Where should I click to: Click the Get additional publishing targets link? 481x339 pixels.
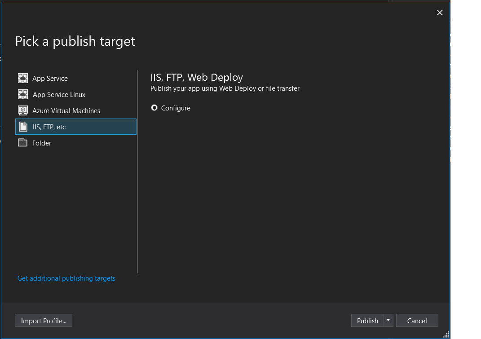point(66,278)
